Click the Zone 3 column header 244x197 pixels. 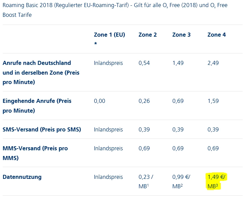pyautogui.click(x=181, y=35)
